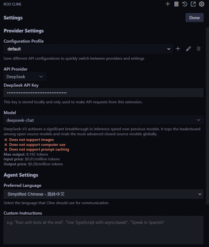Click the ROO CLINE panel title
This screenshot has height=247, width=209.
point(12,4)
